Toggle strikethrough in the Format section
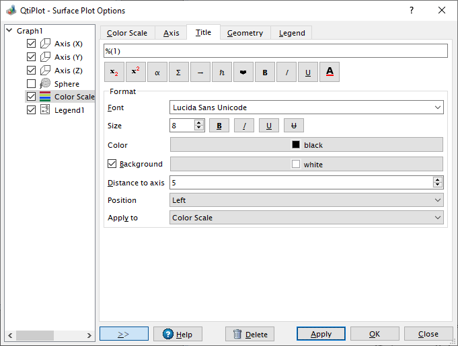This screenshot has width=458, height=346. click(x=294, y=126)
